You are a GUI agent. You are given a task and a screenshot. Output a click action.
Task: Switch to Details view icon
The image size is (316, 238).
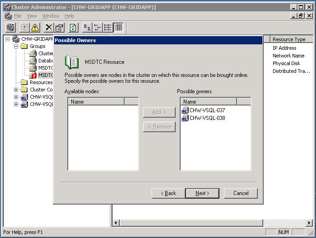(x=118, y=27)
